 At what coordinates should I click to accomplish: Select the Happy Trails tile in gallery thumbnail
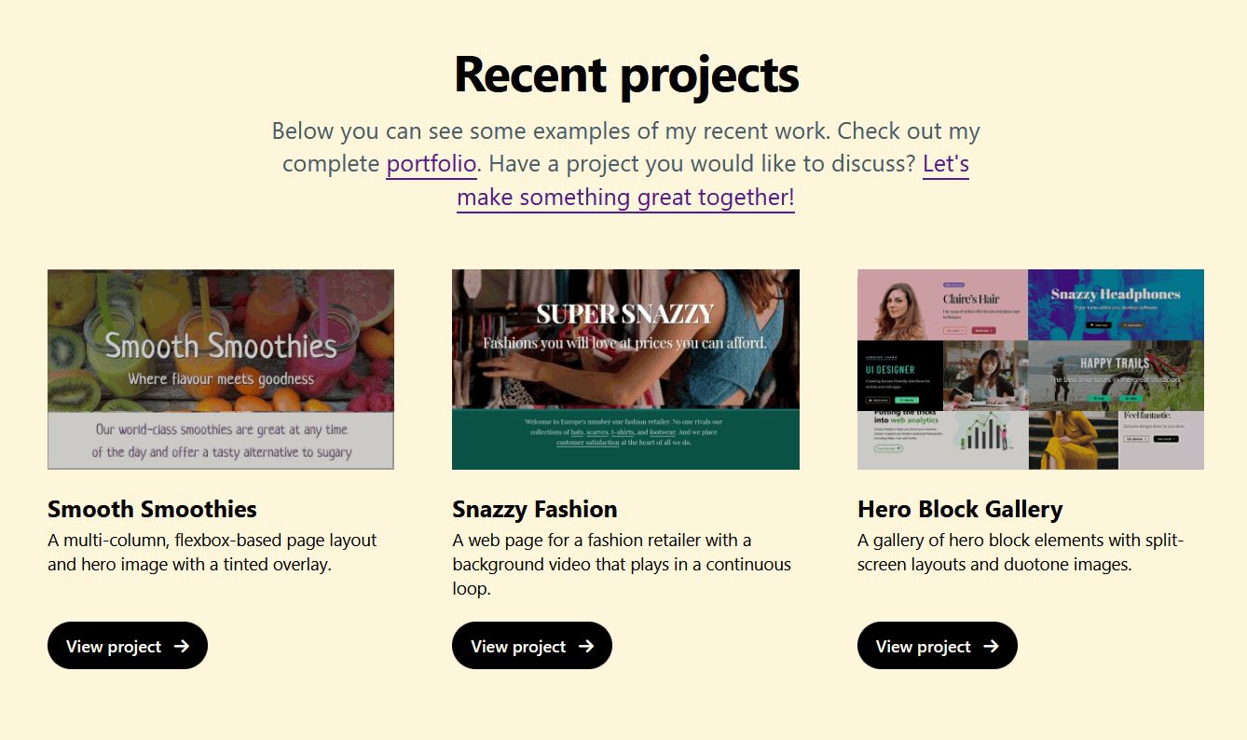click(x=1116, y=375)
